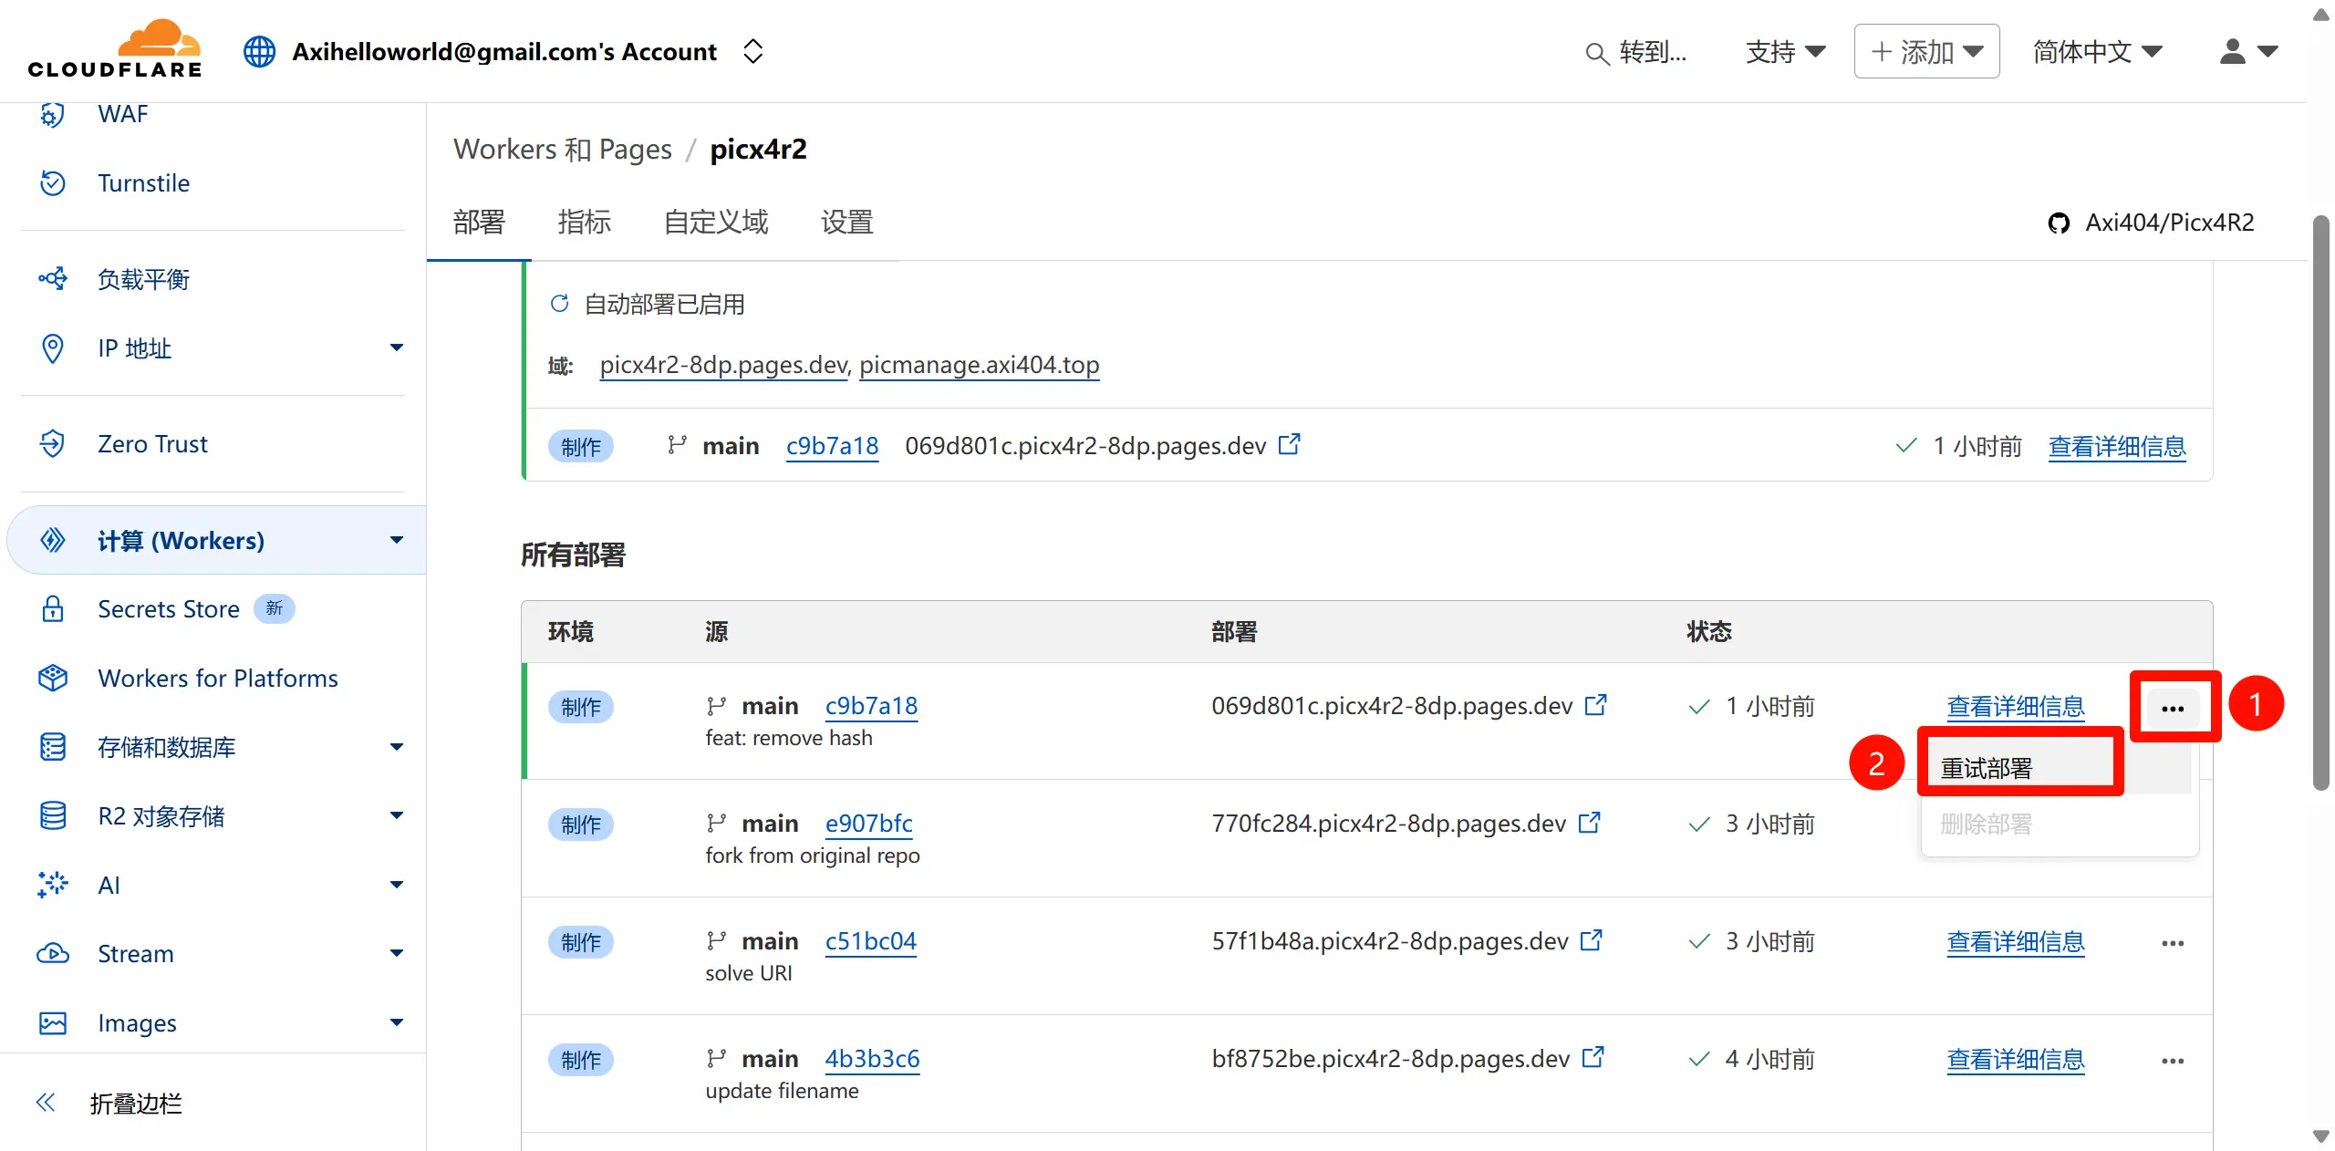Open external link for bf8752be deployment
This screenshot has height=1151, width=2335.
point(1593,1058)
